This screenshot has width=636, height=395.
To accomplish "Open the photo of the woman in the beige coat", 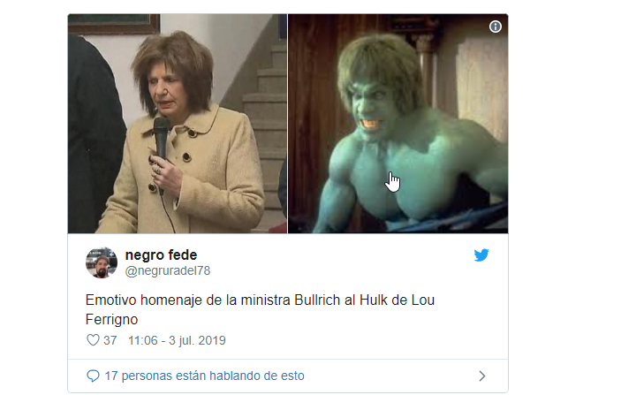I will pos(178,124).
